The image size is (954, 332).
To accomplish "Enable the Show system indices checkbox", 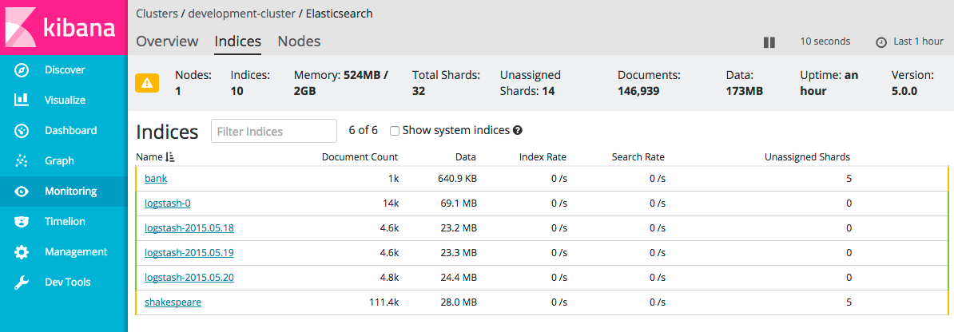I will click(x=395, y=131).
